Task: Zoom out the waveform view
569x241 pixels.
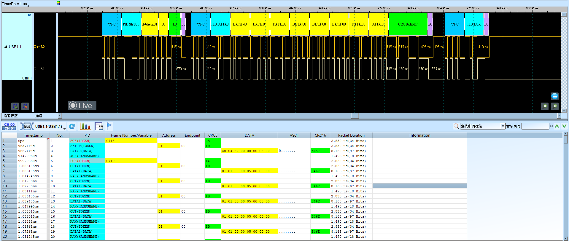Action: (545, 106)
